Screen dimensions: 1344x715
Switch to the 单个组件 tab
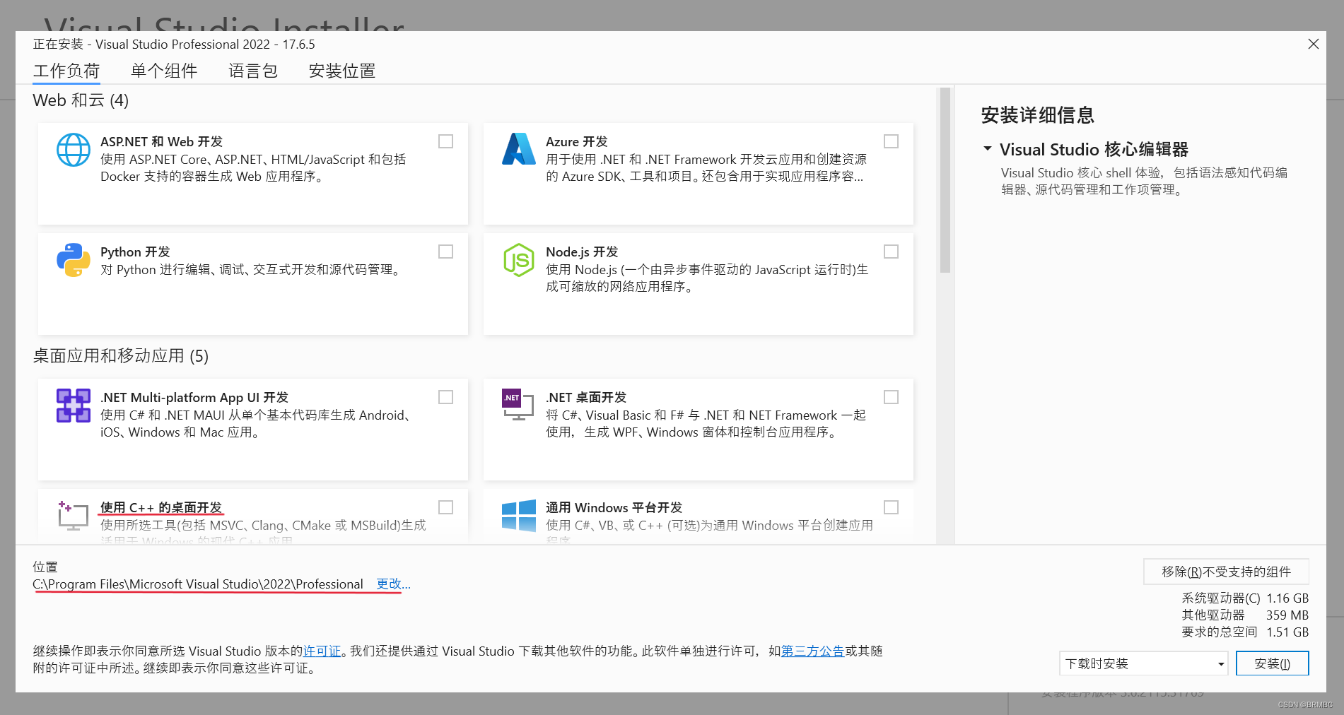click(164, 71)
